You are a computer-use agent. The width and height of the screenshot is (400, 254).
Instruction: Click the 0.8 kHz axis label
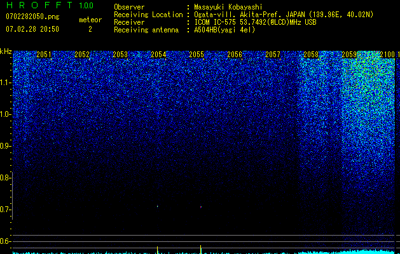pyautogui.click(x=5, y=178)
